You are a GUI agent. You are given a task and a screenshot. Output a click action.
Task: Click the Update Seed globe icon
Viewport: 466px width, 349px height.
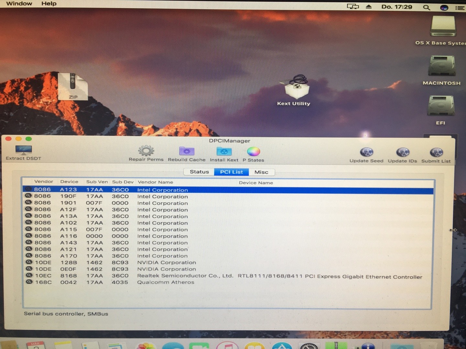pos(367,152)
